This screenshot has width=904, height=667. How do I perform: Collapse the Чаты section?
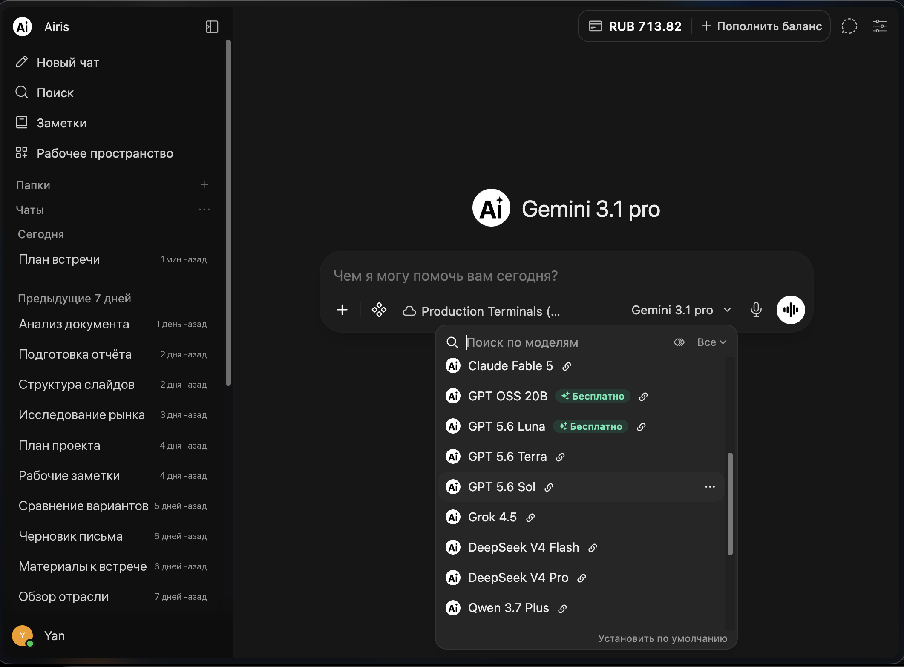30,210
